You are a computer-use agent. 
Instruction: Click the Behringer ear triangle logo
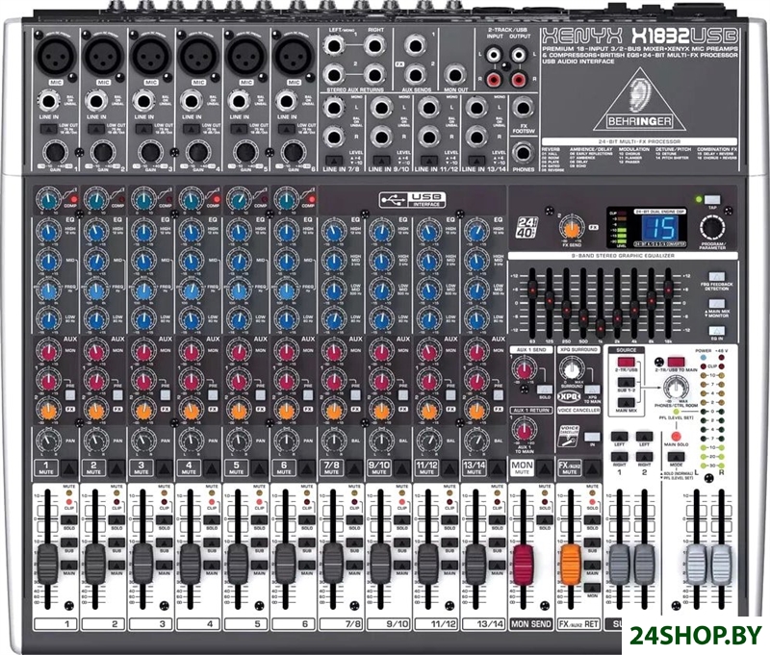[639, 100]
